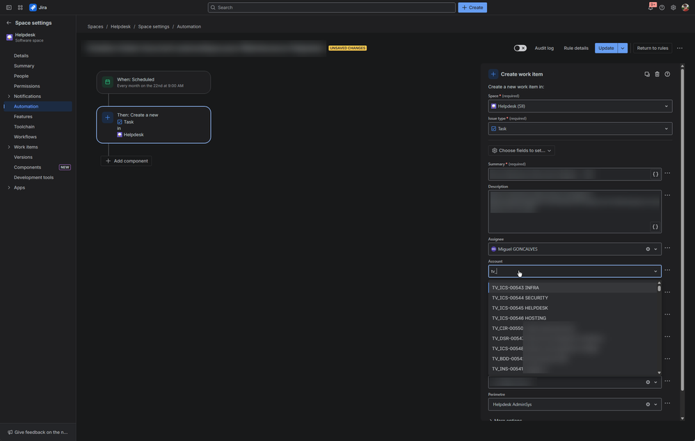Click the Jira logo
Image resolution: width=695 pixels, height=441 pixels.
[x=38, y=8]
